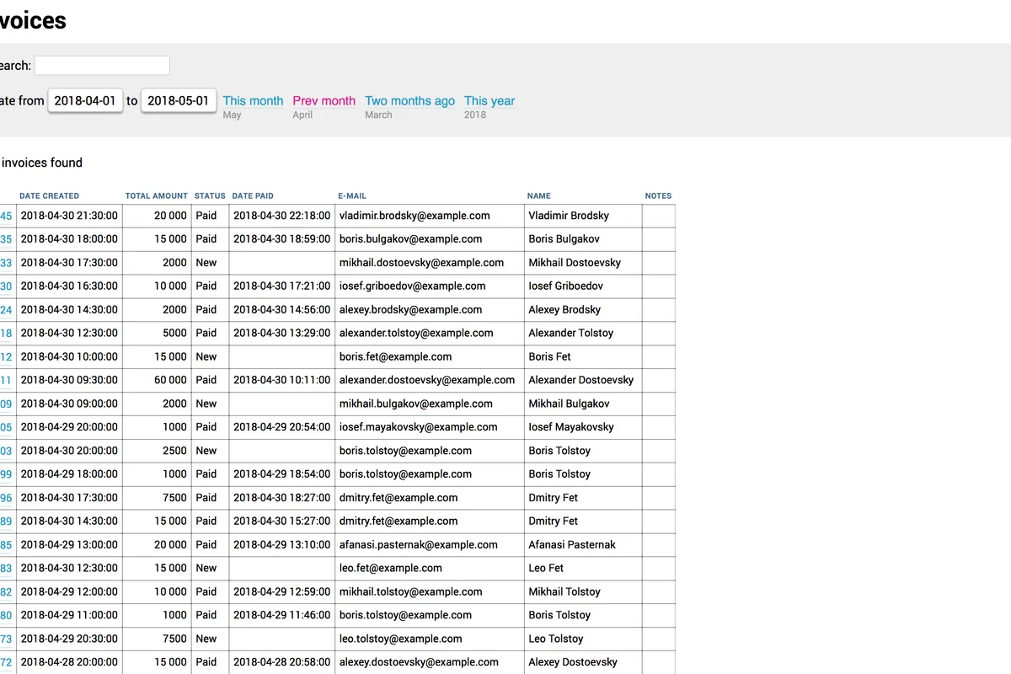Focus the date to field 2018-05-01
Viewport: 1011px width, 674px height.
point(178,100)
